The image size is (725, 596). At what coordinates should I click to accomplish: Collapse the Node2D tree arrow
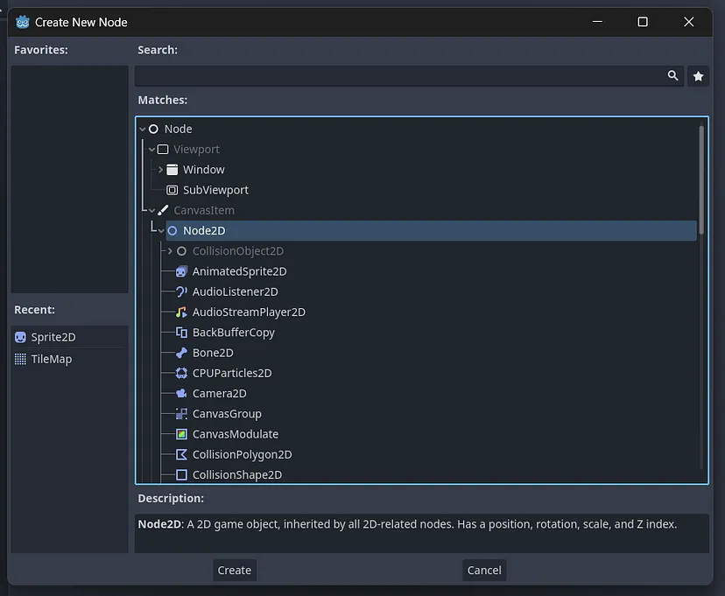pyautogui.click(x=161, y=230)
